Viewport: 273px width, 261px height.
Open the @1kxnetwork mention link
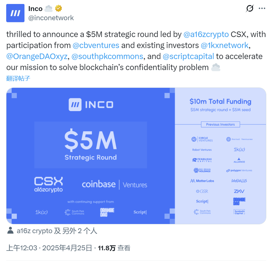224,45
